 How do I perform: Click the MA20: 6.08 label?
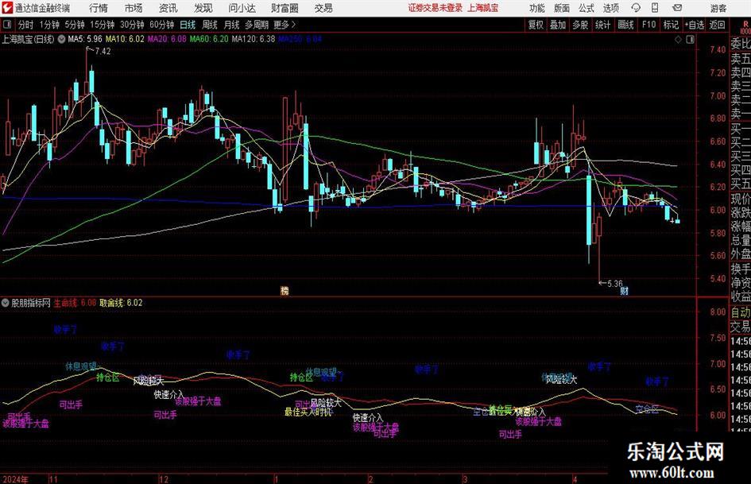pos(167,39)
